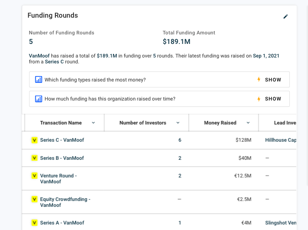Screen dimensions: 308x230
Task: Click Sep 1, 2021 date in summary
Action: coord(266,56)
